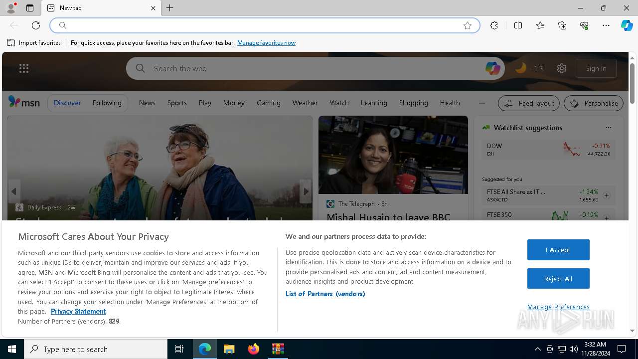Close the New tab
This screenshot has width=638, height=359.
pos(153,8)
